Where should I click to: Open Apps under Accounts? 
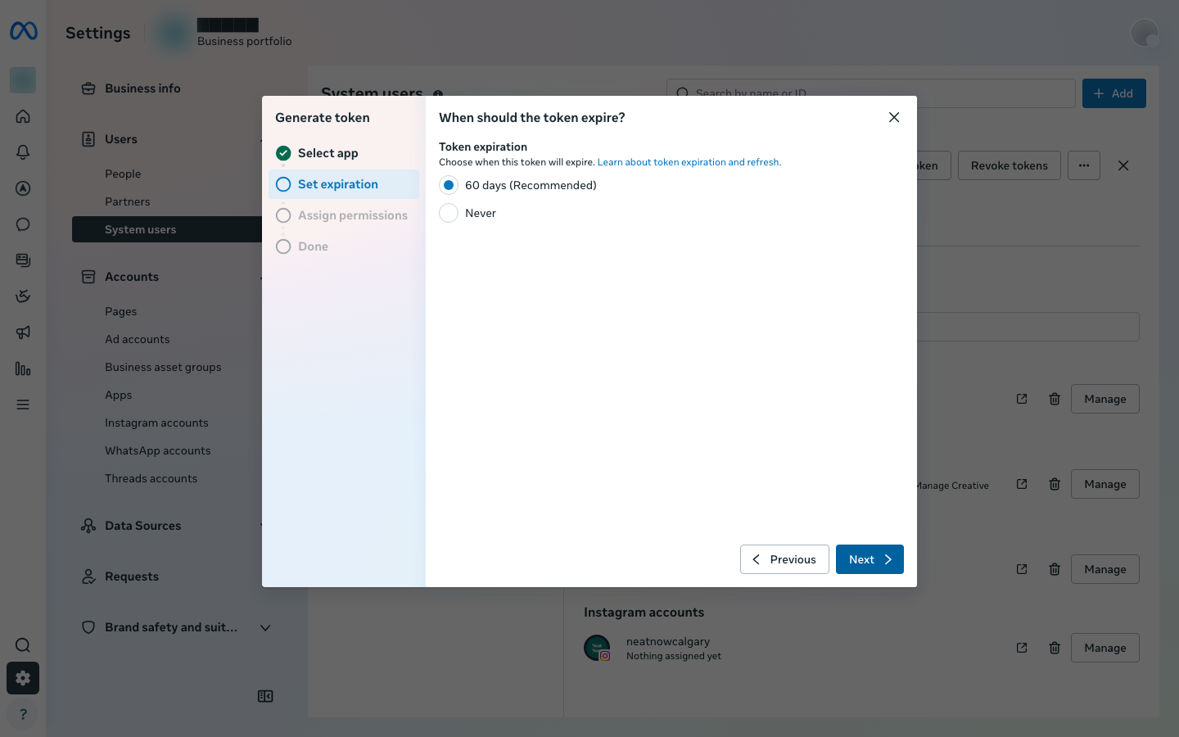point(119,395)
